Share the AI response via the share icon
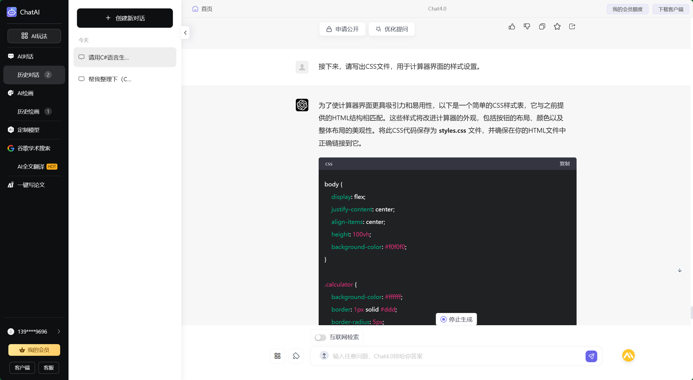The height and width of the screenshot is (380, 693). (572, 26)
